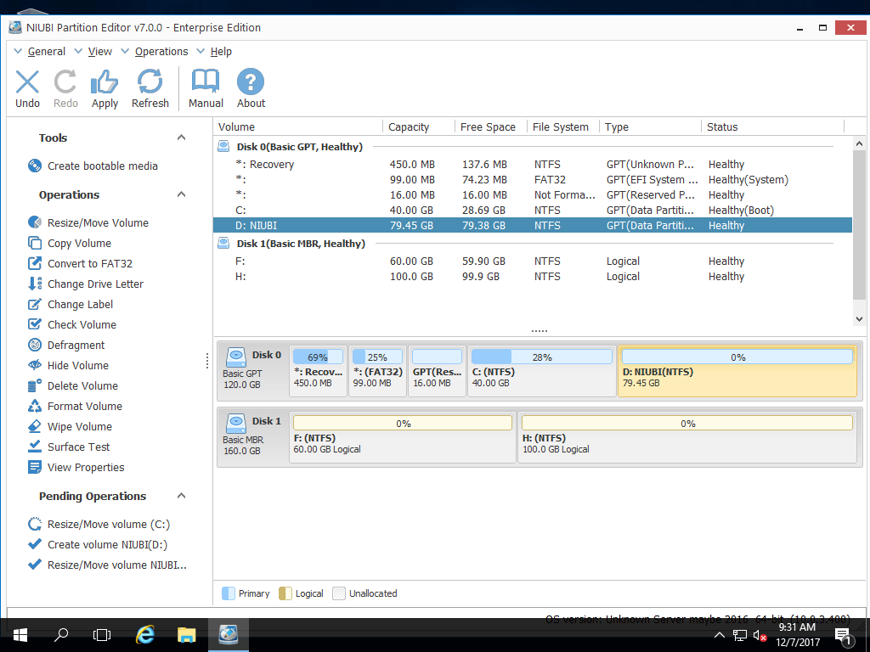Refresh the disk list
Screen dimensions: 870x652
click(x=150, y=82)
